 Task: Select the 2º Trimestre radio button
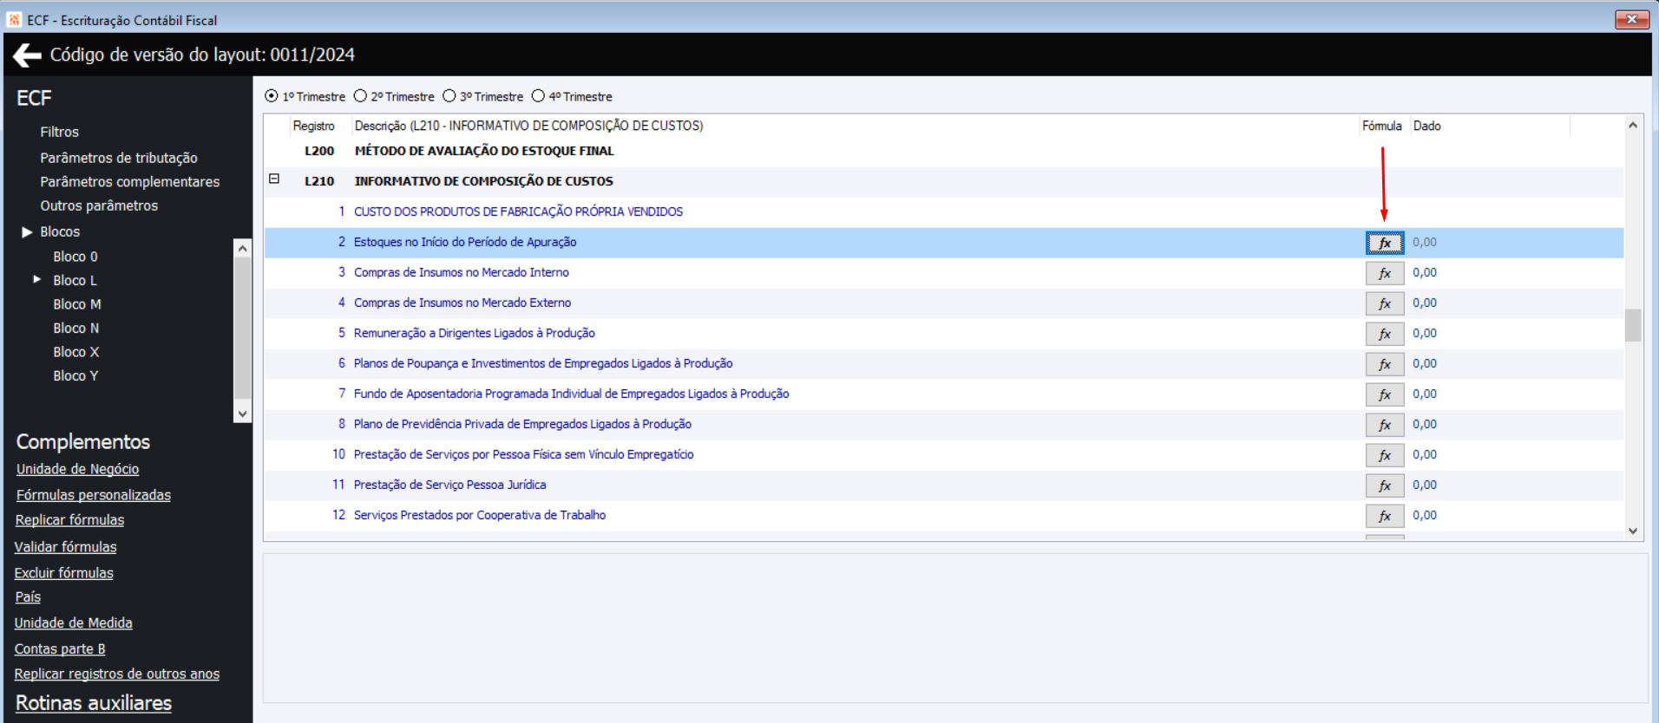pyautogui.click(x=360, y=96)
